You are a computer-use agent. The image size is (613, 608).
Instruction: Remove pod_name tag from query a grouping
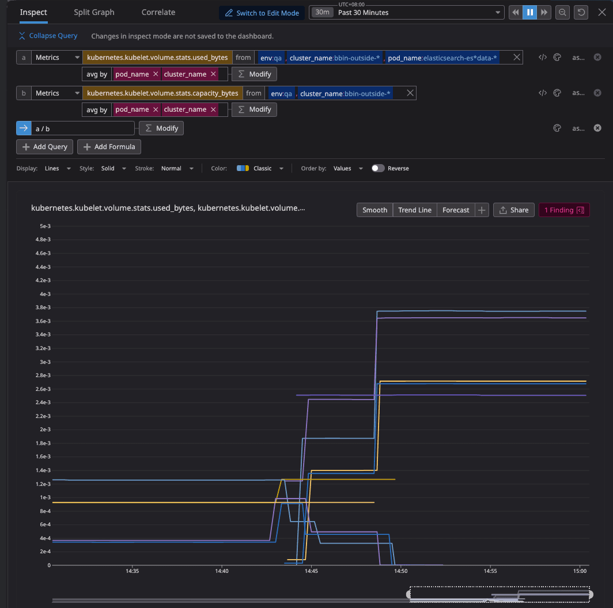156,74
